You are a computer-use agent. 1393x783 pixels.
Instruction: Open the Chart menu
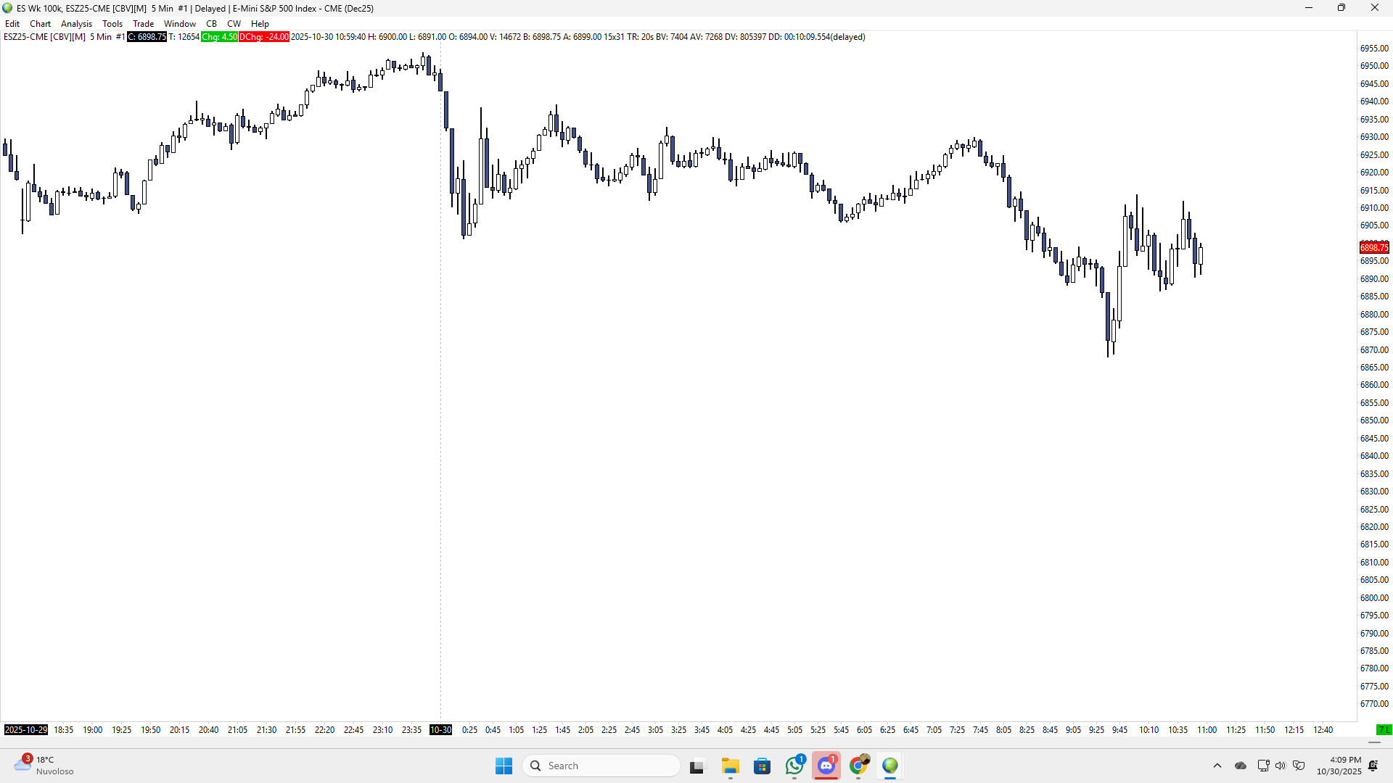tap(40, 23)
